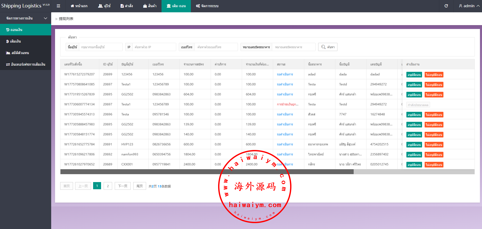Click the refresh icon in top bar

[446, 6]
